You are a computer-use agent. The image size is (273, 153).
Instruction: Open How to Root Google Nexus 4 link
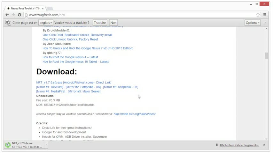[x=70, y=57]
